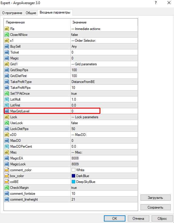Click the integer icon beside TakeProfitPips
Screen dimensions: 174x223
6,88
